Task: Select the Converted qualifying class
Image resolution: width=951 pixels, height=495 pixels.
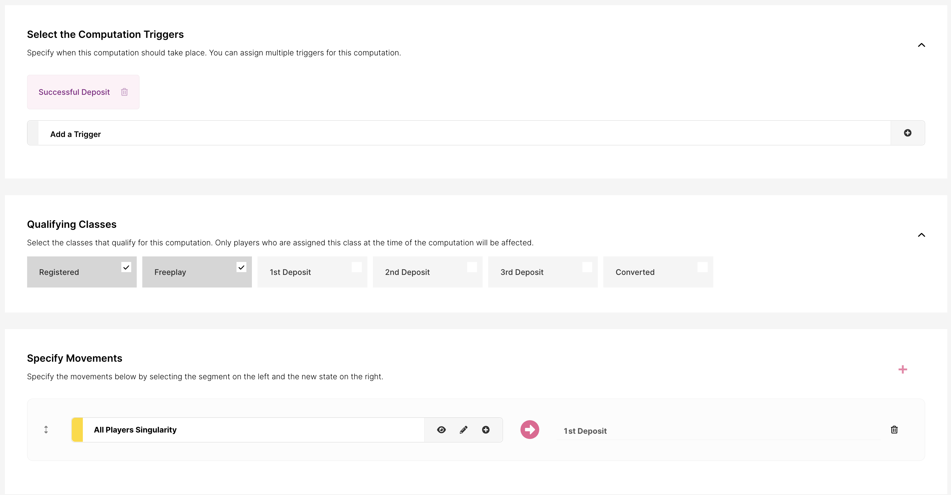Action: click(x=702, y=267)
